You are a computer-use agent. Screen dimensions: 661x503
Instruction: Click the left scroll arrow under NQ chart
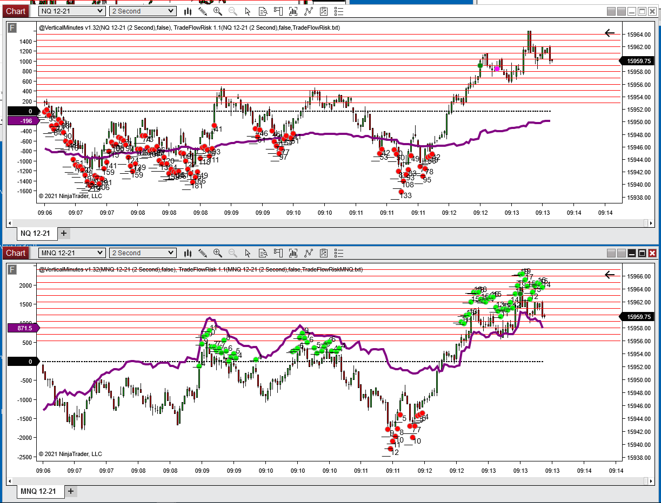pos(10,222)
